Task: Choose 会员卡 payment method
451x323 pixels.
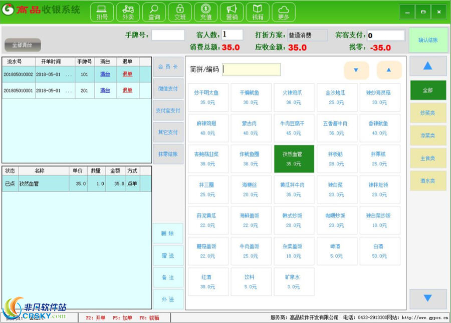Action: click(x=168, y=66)
